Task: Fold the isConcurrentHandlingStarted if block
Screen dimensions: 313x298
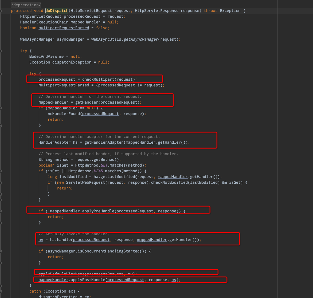Action: pos(1,251)
